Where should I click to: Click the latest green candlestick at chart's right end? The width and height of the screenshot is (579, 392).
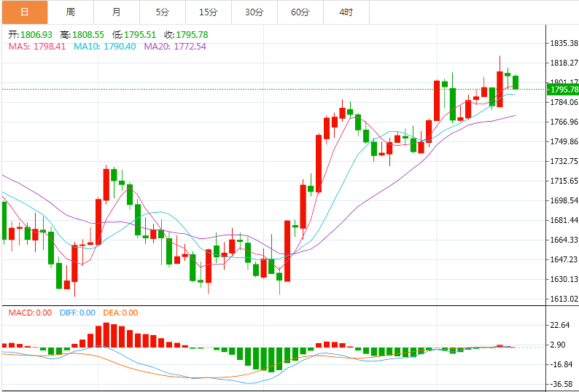click(x=516, y=82)
